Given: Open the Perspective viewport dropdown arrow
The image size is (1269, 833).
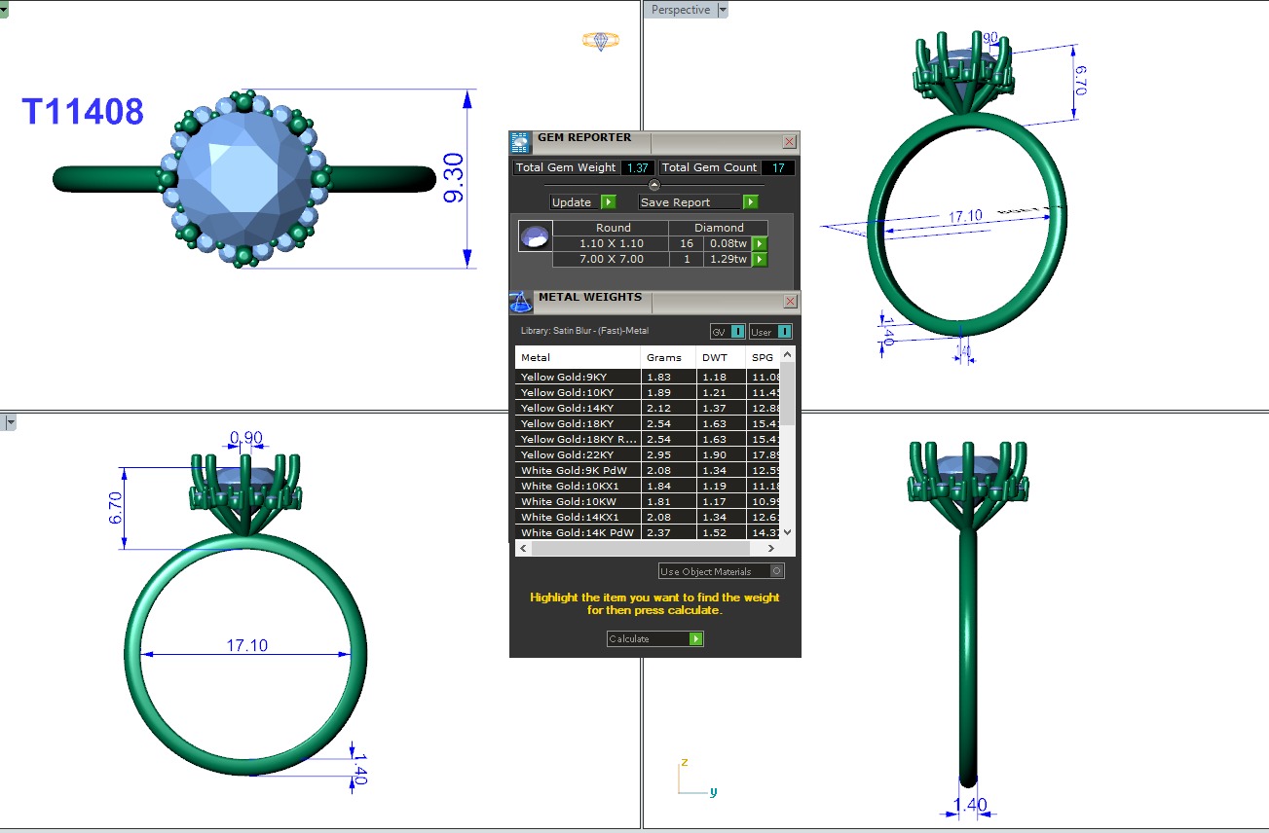Looking at the screenshot, I should [x=722, y=10].
